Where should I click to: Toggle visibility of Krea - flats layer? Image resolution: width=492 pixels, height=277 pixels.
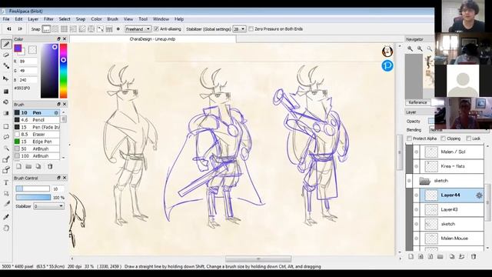click(417, 166)
